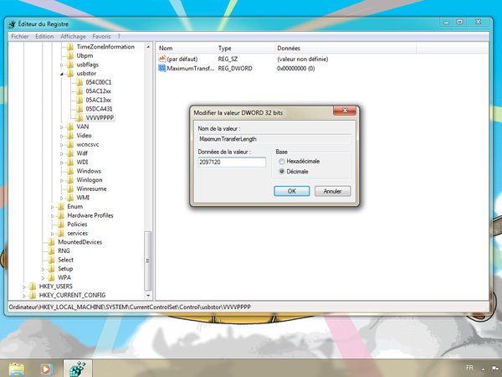Collapse the usbstor tree node
This screenshot has width=502, height=377.
click(62, 74)
